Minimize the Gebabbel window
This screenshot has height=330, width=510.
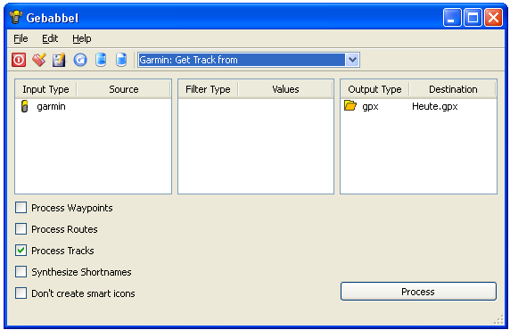coord(452,17)
